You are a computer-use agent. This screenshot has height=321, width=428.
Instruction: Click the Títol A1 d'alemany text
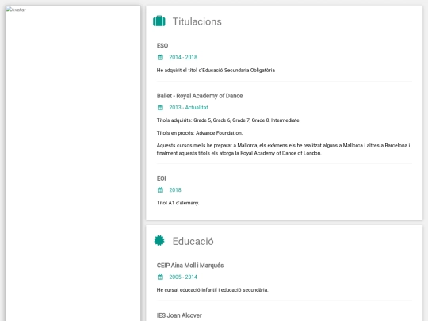(x=178, y=203)
